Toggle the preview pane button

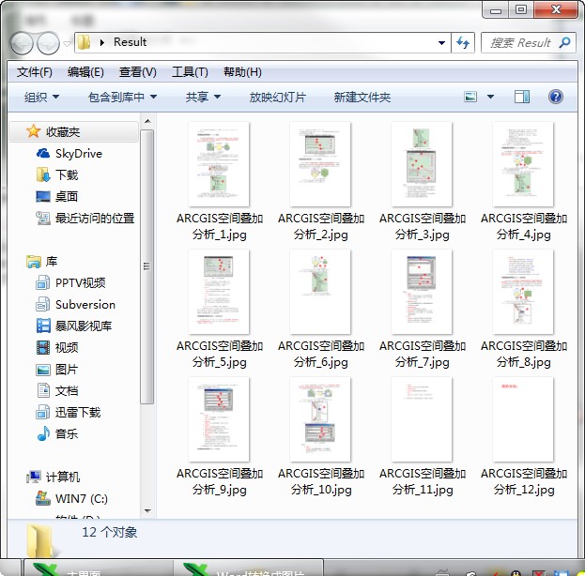(x=521, y=97)
